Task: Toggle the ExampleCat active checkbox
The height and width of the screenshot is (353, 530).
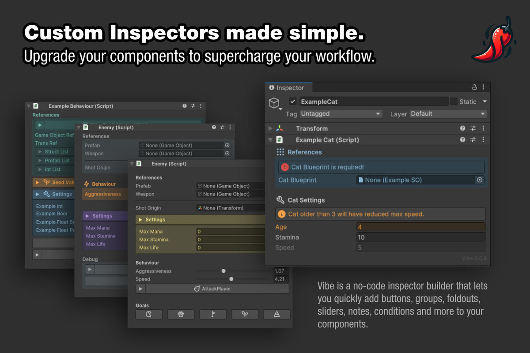Action: pos(293,101)
